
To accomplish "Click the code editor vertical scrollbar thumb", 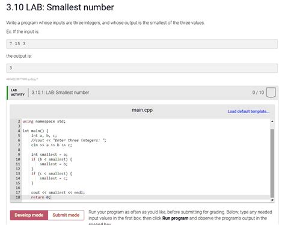I will pos(272,163).
